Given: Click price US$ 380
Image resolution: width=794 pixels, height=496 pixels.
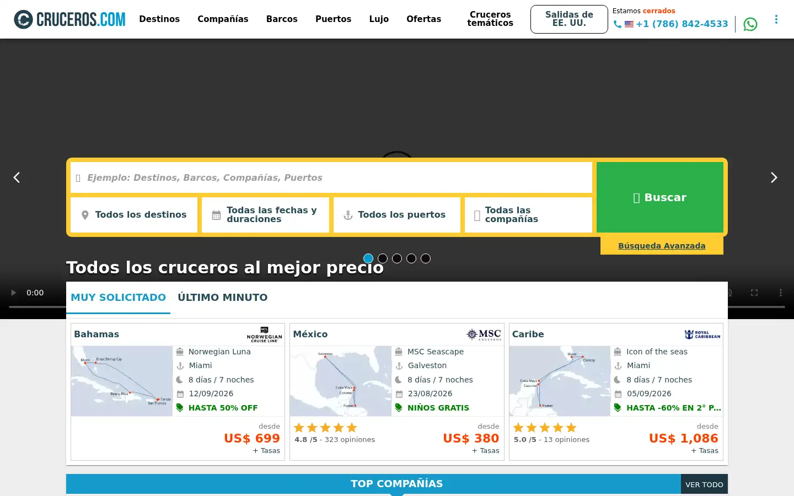Looking at the screenshot, I should coord(471,438).
